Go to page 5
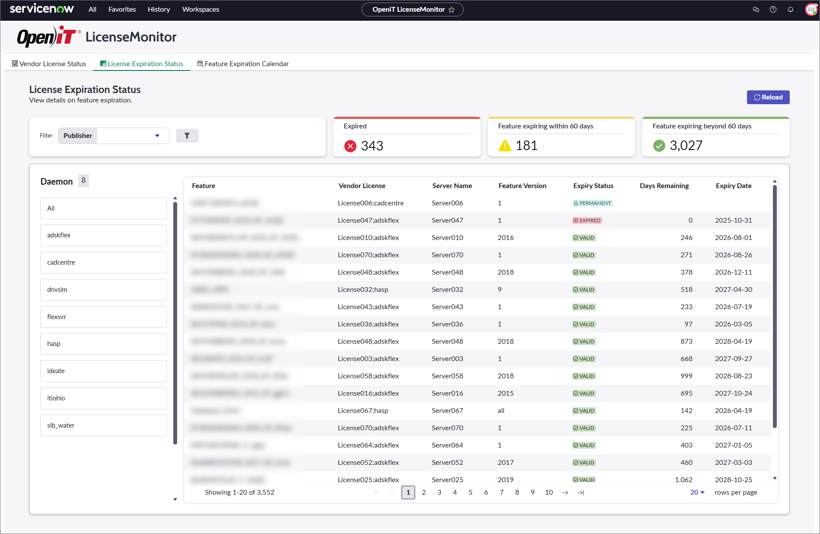The image size is (820, 534). pyautogui.click(x=470, y=492)
